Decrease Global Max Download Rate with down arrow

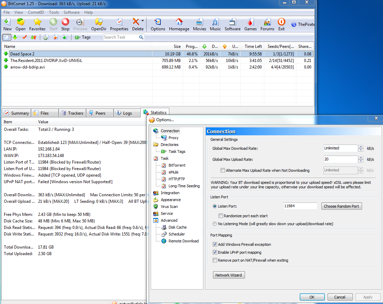click(x=361, y=150)
